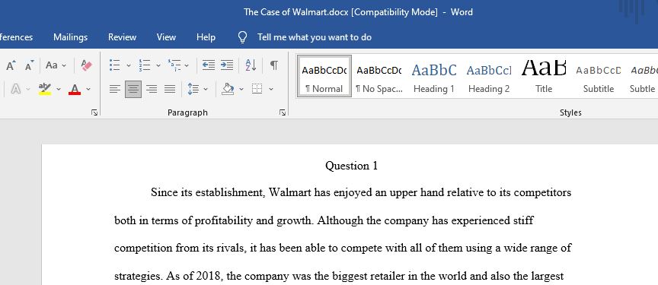Click the Clear All Formatting eraser icon

pos(87,65)
